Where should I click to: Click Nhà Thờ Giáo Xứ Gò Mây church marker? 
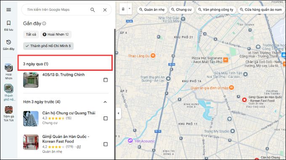[183, 19]
